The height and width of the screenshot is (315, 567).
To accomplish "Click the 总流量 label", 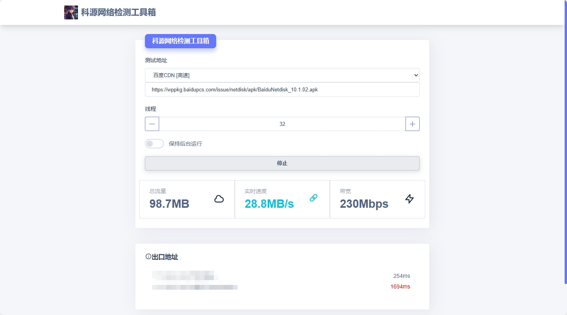I will [158, 191].
